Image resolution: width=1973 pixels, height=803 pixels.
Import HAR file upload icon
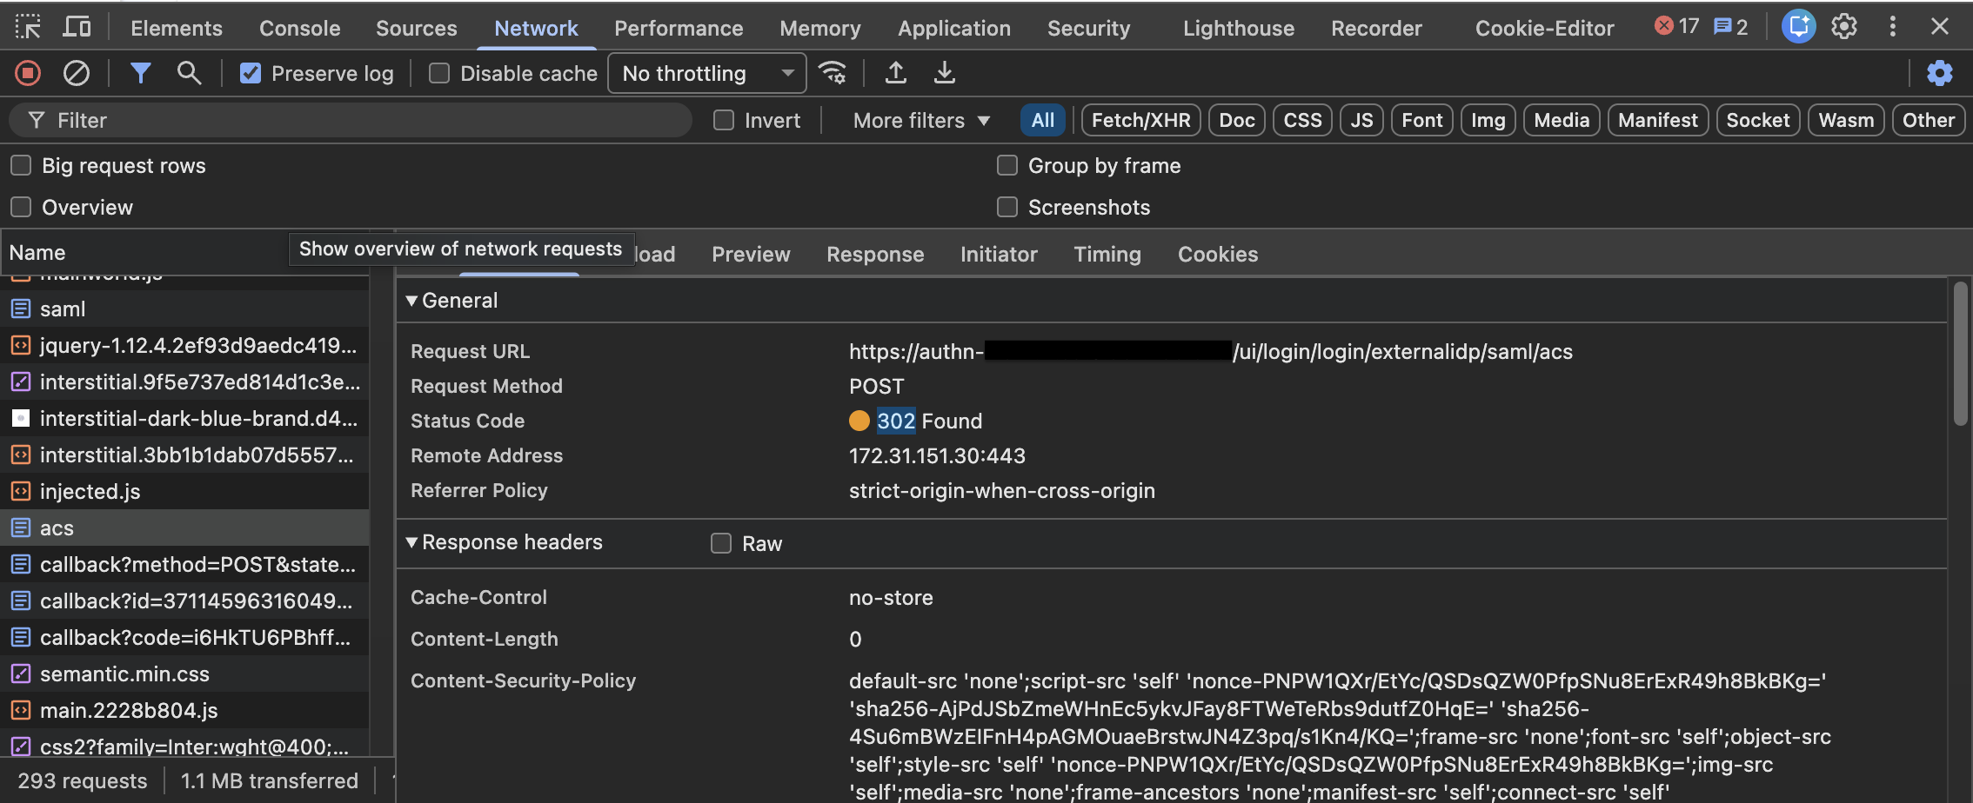[x=895, y=74]
